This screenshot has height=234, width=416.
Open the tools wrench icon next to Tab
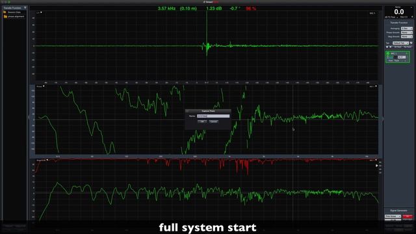click(411, 43)
